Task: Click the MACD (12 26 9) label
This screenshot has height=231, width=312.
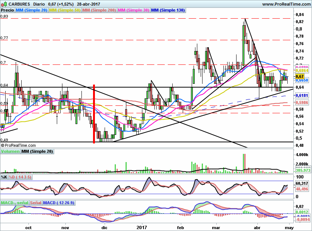Action: 59,203
